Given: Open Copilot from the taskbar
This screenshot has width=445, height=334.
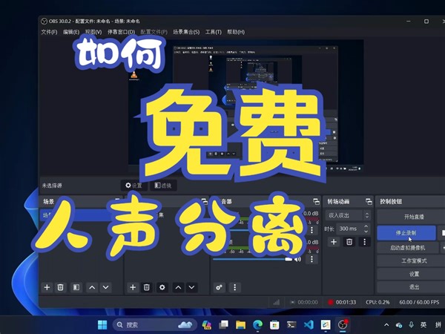Looking at the screenshot, I should click(207, 324).
